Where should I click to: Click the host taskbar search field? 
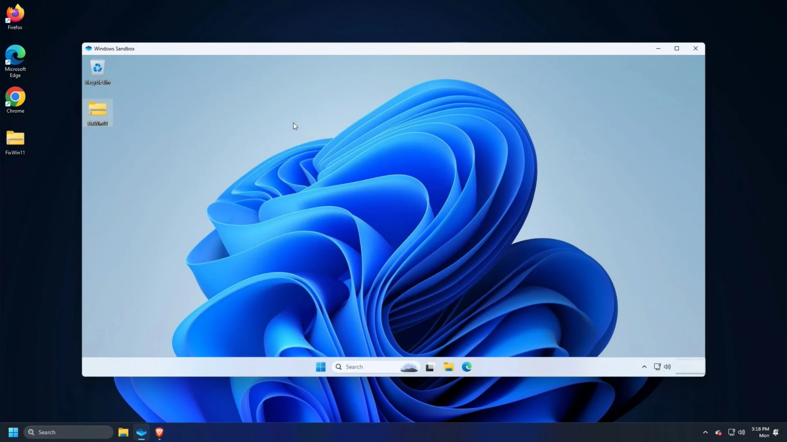[x=68, y=432]
